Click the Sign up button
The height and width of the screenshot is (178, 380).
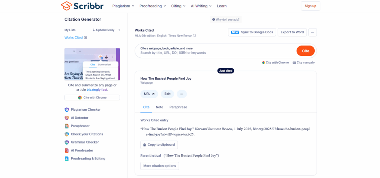click(311, 6)
